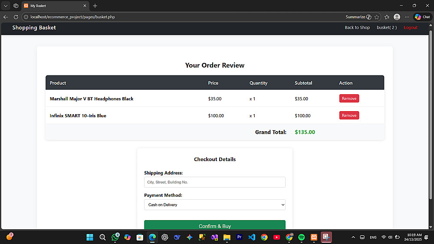Click the Product column header
This screenshot has height=244, width=434.
point(58,83)
